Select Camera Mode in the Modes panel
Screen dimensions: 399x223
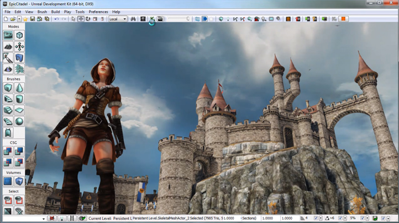pos(8,35)
